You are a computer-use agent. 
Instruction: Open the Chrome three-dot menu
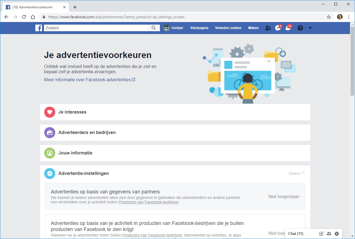[x=349, y=17]
